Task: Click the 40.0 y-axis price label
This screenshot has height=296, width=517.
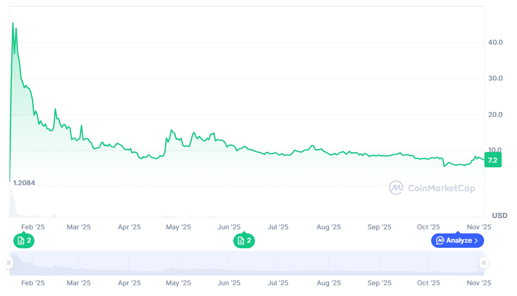Action: click(x=495, y=42)
